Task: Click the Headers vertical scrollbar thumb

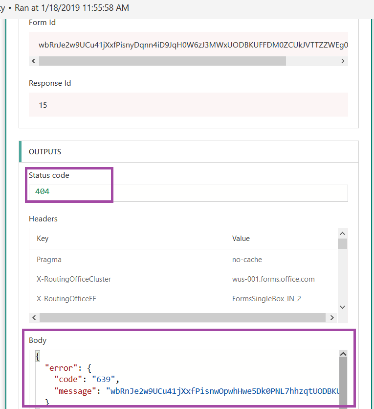Action: [x=343, y=243]
